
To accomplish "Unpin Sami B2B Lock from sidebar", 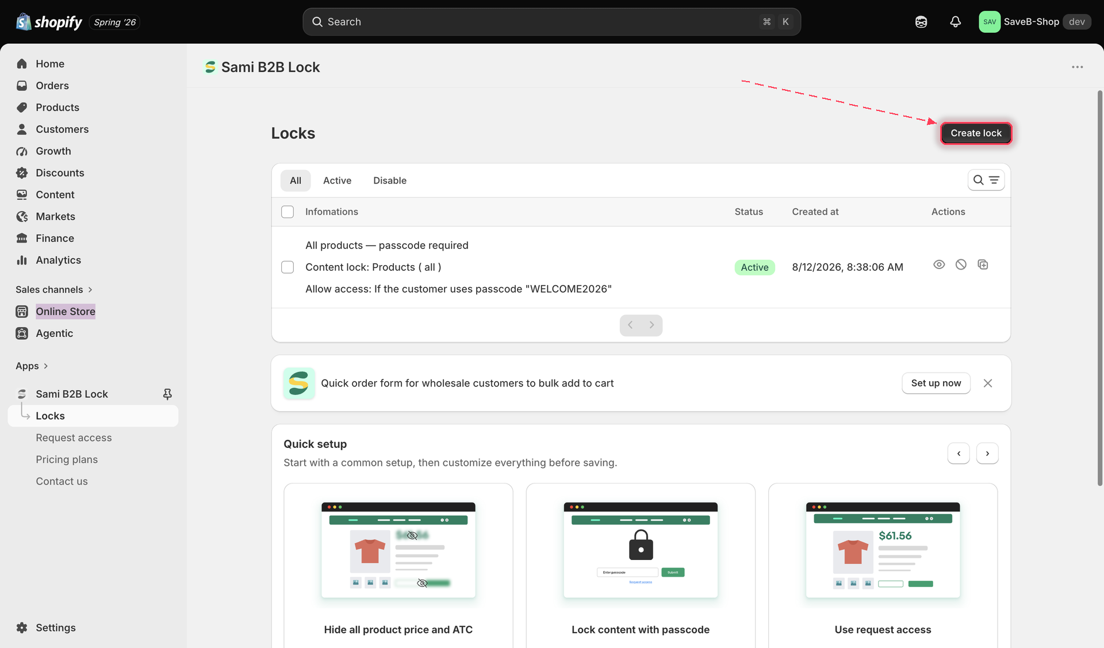I will click(x=167, y=394).
